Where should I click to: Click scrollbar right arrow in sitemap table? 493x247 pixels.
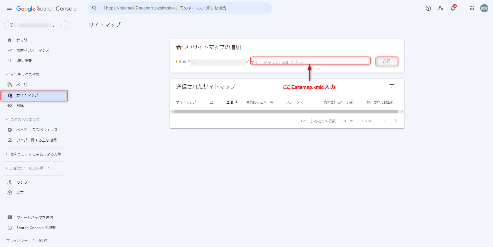[402, 112]
